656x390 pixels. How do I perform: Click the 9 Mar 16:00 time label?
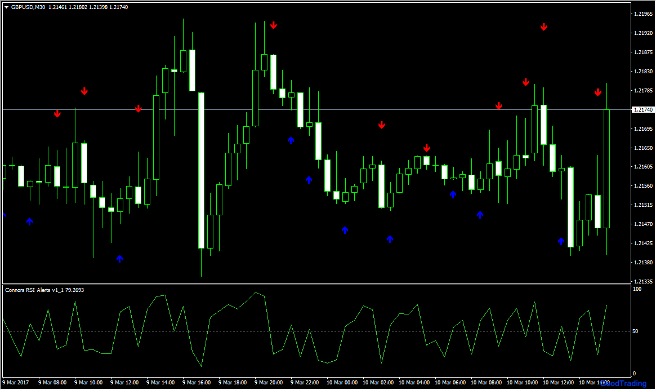click(x=197, y=383)
